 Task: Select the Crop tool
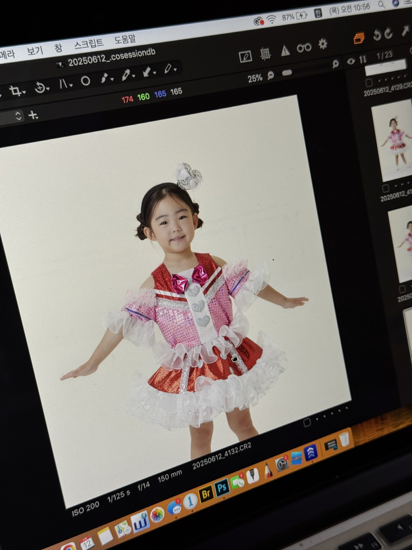pyautogui.click(x=15, y=91)
